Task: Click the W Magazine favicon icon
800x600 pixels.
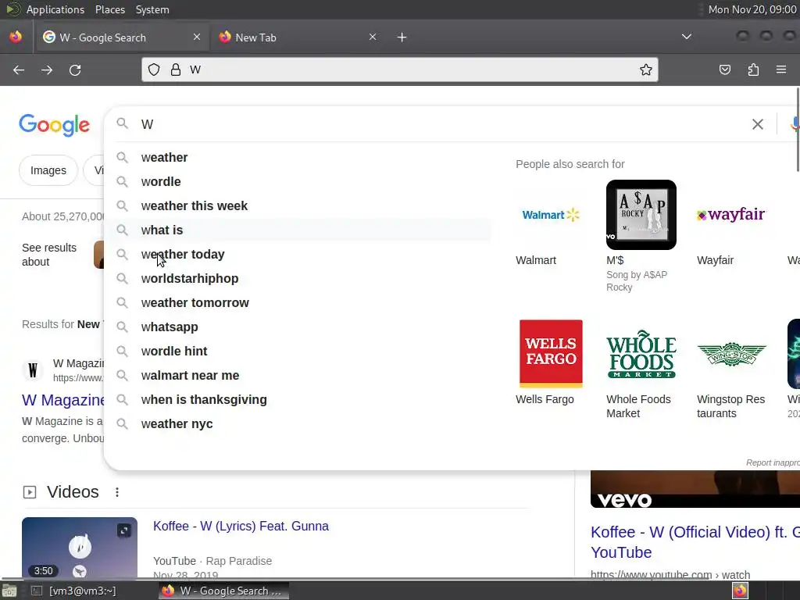Action: click(33, 370)
